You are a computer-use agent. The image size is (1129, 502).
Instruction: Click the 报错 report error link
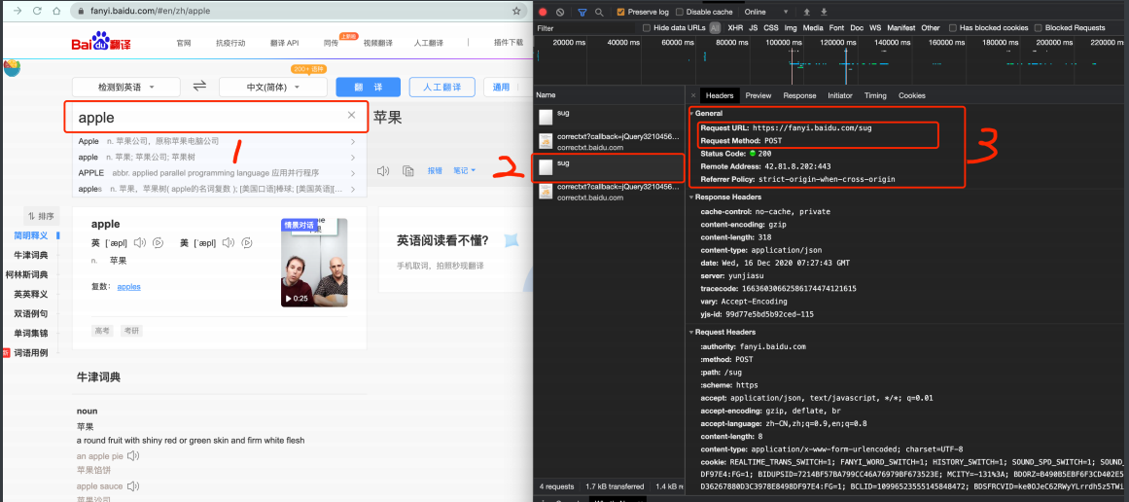[x=435, y=170]
